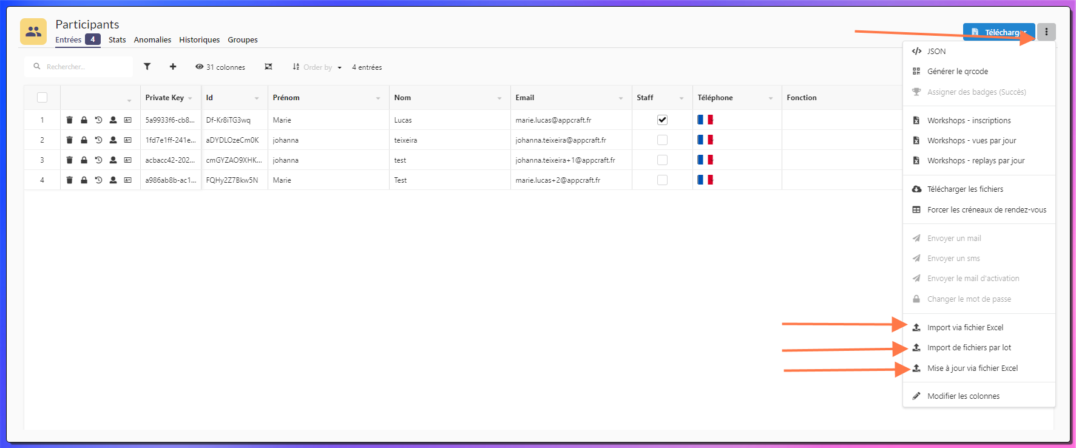Image resolution: width=1076 pixels, height=448 pixels.
Task: Open the three-dot more options button
Action: click(x=1046, y=32)
